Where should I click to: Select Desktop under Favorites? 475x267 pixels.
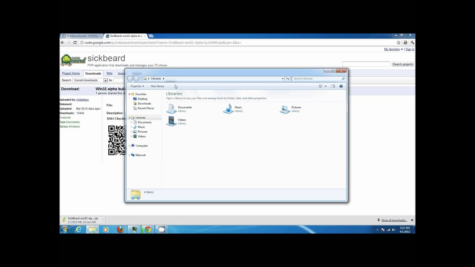(x=142, y=99)
